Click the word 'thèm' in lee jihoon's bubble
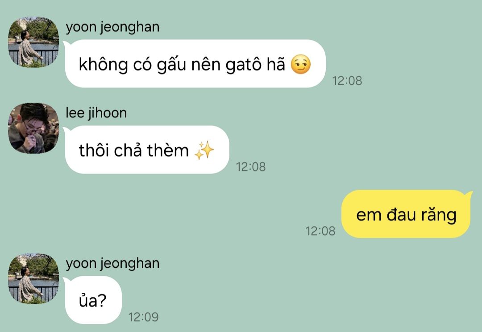482x332 pixels. 168,150
